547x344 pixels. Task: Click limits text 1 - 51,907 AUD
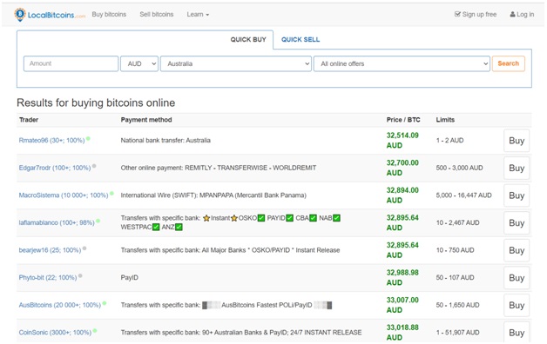point(457,333)
